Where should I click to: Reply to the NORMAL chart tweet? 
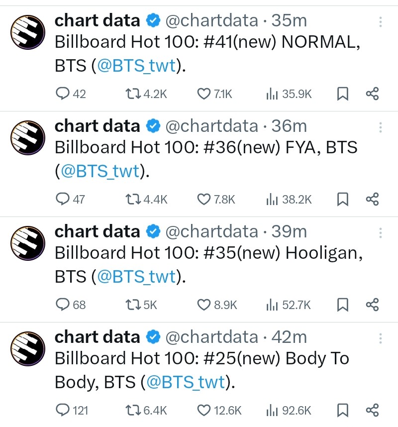(63, 94)
